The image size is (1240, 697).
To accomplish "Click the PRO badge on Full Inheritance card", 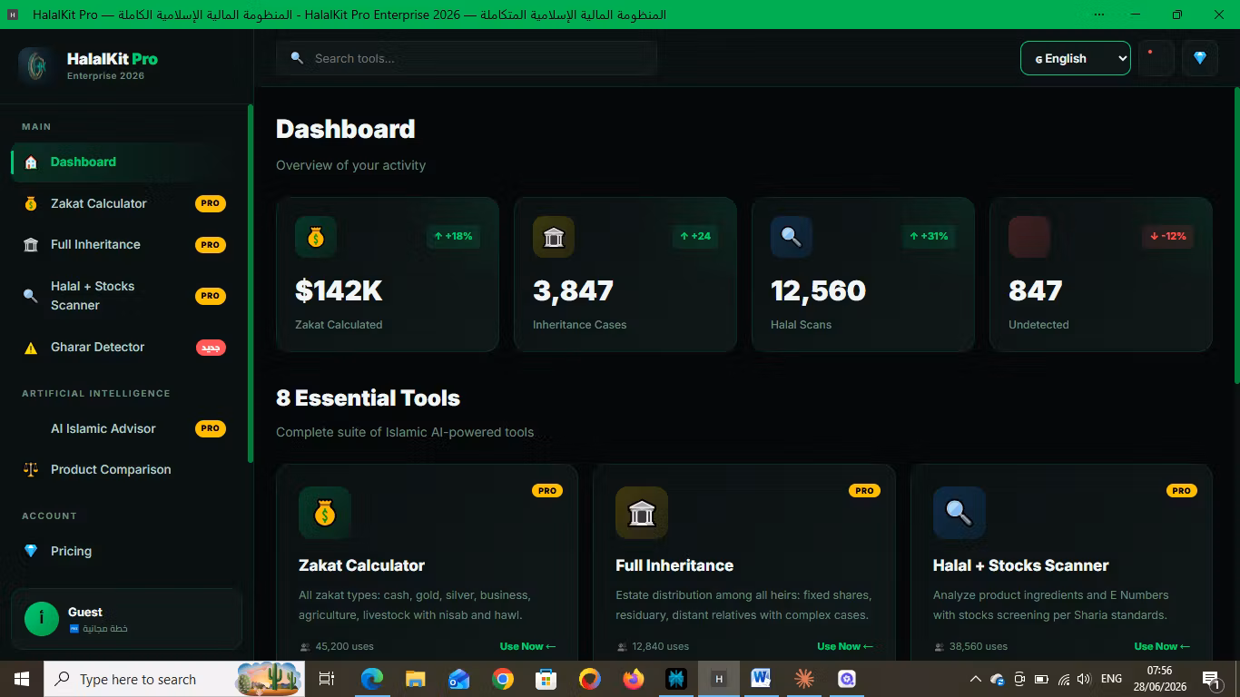I will coord(864,491).
